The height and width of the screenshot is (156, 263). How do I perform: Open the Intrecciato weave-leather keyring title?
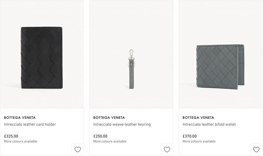[122, 124]
